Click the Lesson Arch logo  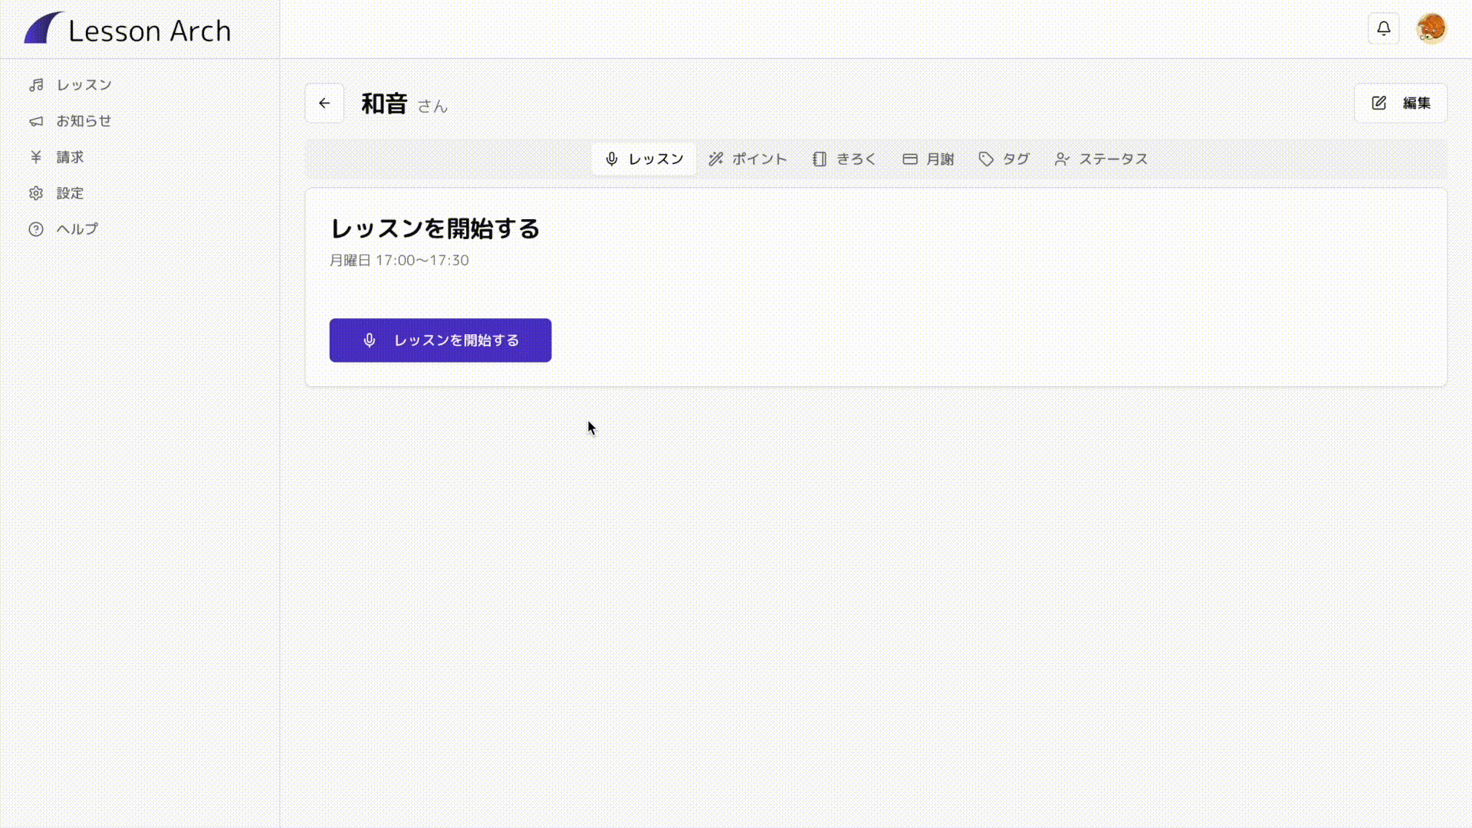(x=128, y=30)
